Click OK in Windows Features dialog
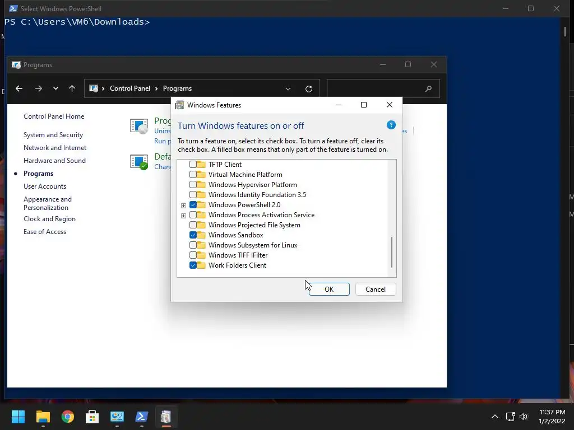Image resolution: width=574 pixels, height=430 pixels. 329,289
